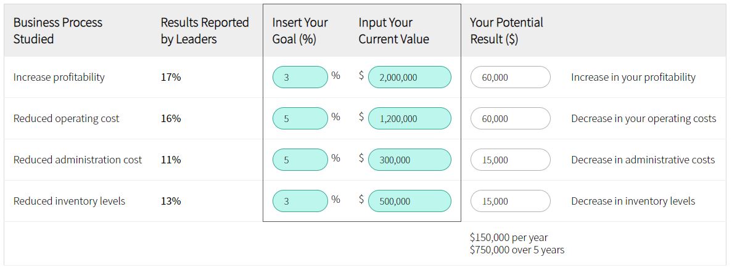732x270 pixels.
Task: Select the 1,200,000 current value field
Action: point(409,118)
